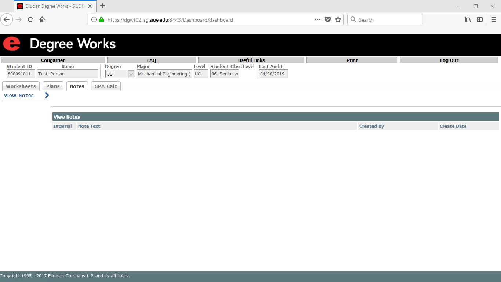Expand the View Notes chevron arrow
Image resolution: width=501 pixels, height=282 pixels.
pyautogui.click(x=47, y=96)
